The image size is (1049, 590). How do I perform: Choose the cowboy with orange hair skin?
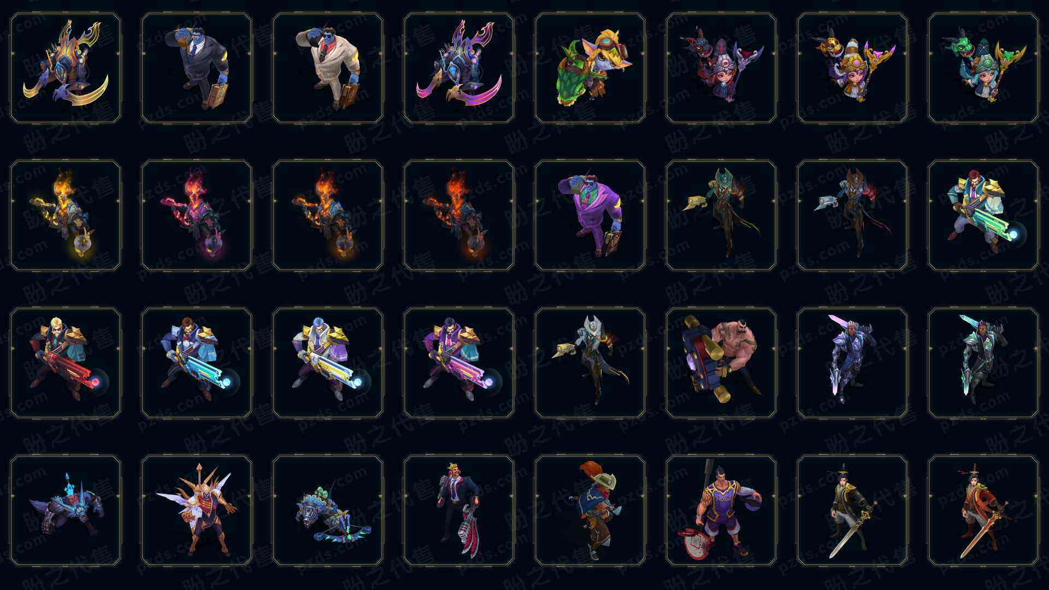(x=590, y=510)
